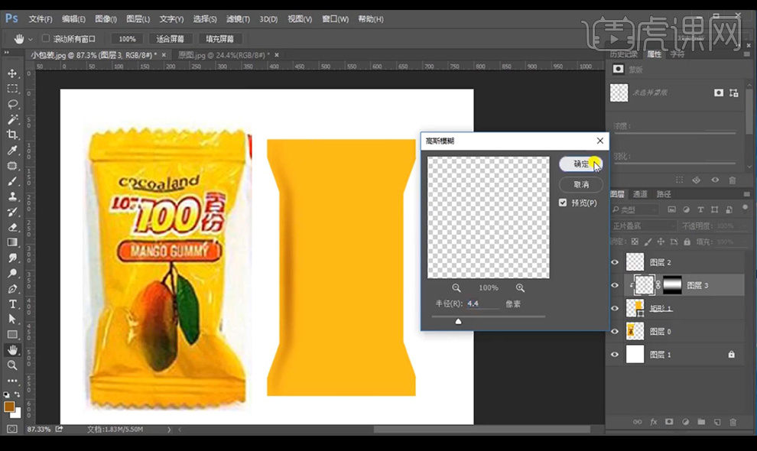Select the Pen tool

click(x=12, y=289)
